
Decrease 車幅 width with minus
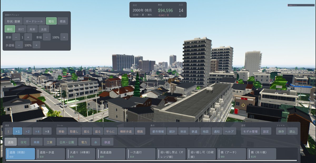47,37
